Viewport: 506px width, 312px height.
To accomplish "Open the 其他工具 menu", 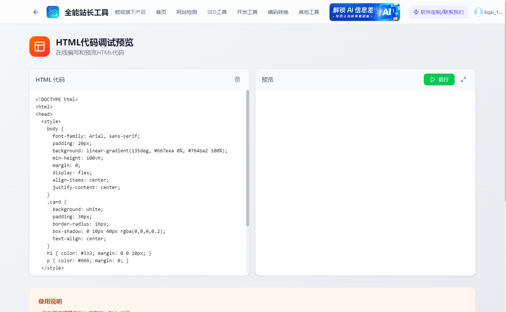I will 309,12.
